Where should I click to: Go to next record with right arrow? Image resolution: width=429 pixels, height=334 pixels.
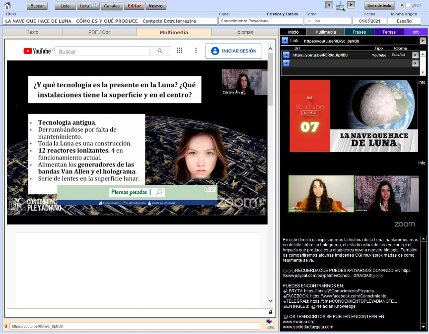[351, 5]
